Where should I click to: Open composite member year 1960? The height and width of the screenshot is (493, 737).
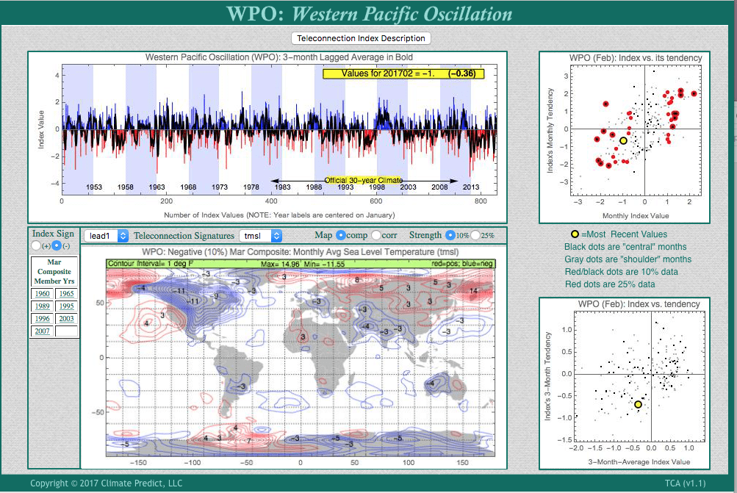click(x=43, y=293)
